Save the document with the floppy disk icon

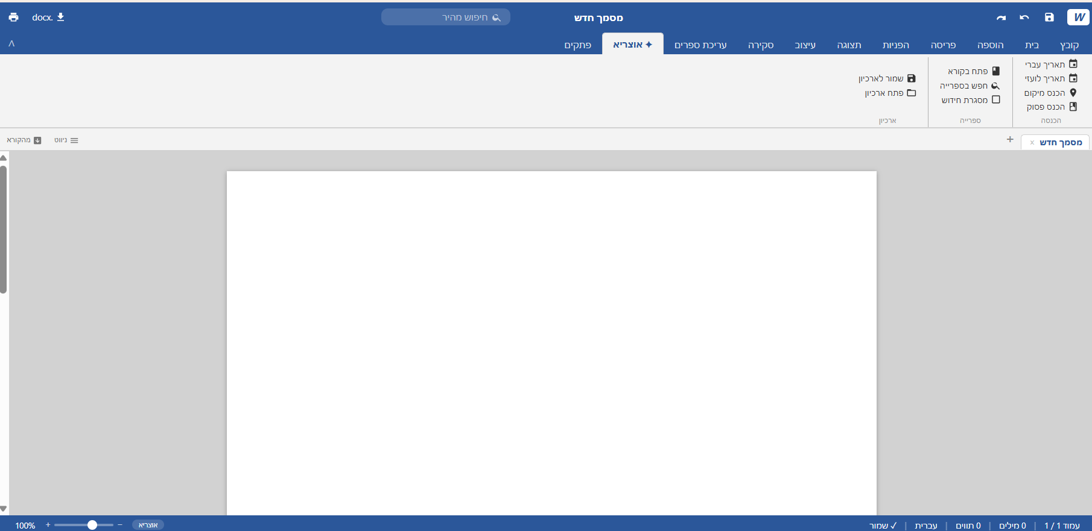1049,17
